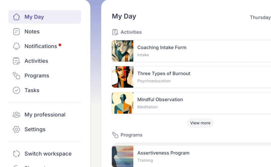Screen dimensions: 271x167
Task: Click the Settings gear icon
Action: click(16, 130)
